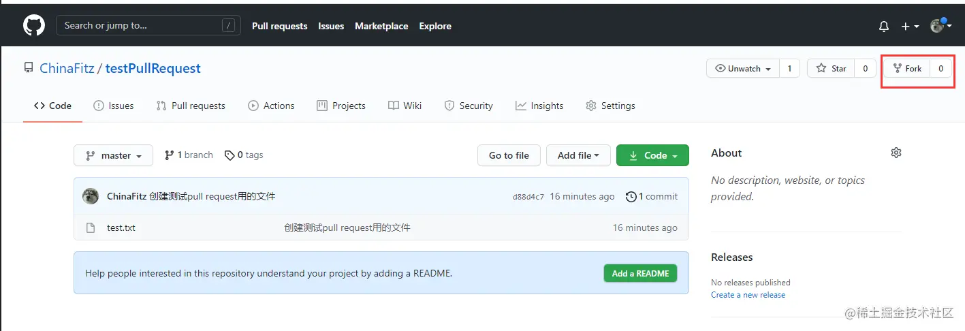Open ChinaFitz commit author name
The height and width of the screenshot is (331, 965).
point(127,196)
